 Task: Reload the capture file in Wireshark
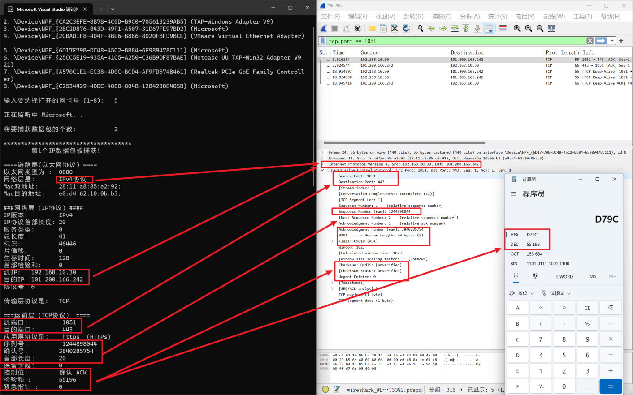click(x=406, y=28)
